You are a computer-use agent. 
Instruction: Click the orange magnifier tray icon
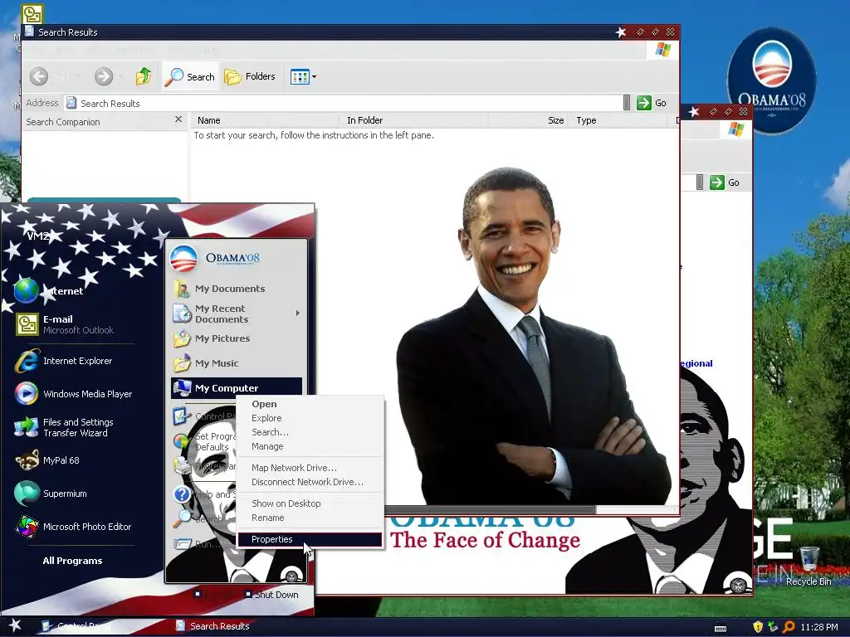[x=789, y=627]
